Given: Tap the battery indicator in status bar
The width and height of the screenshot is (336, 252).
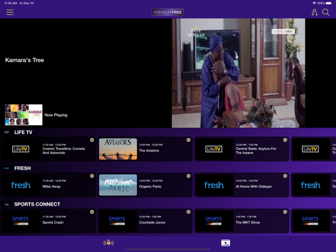Looking at the screenshot, I should pos(329,3).
